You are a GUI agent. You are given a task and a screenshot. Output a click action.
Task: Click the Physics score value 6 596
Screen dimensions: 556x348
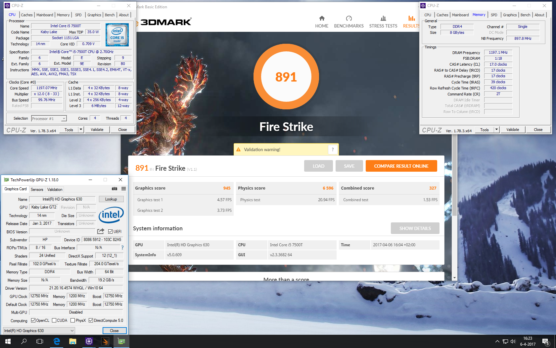(x=328, y=188)
